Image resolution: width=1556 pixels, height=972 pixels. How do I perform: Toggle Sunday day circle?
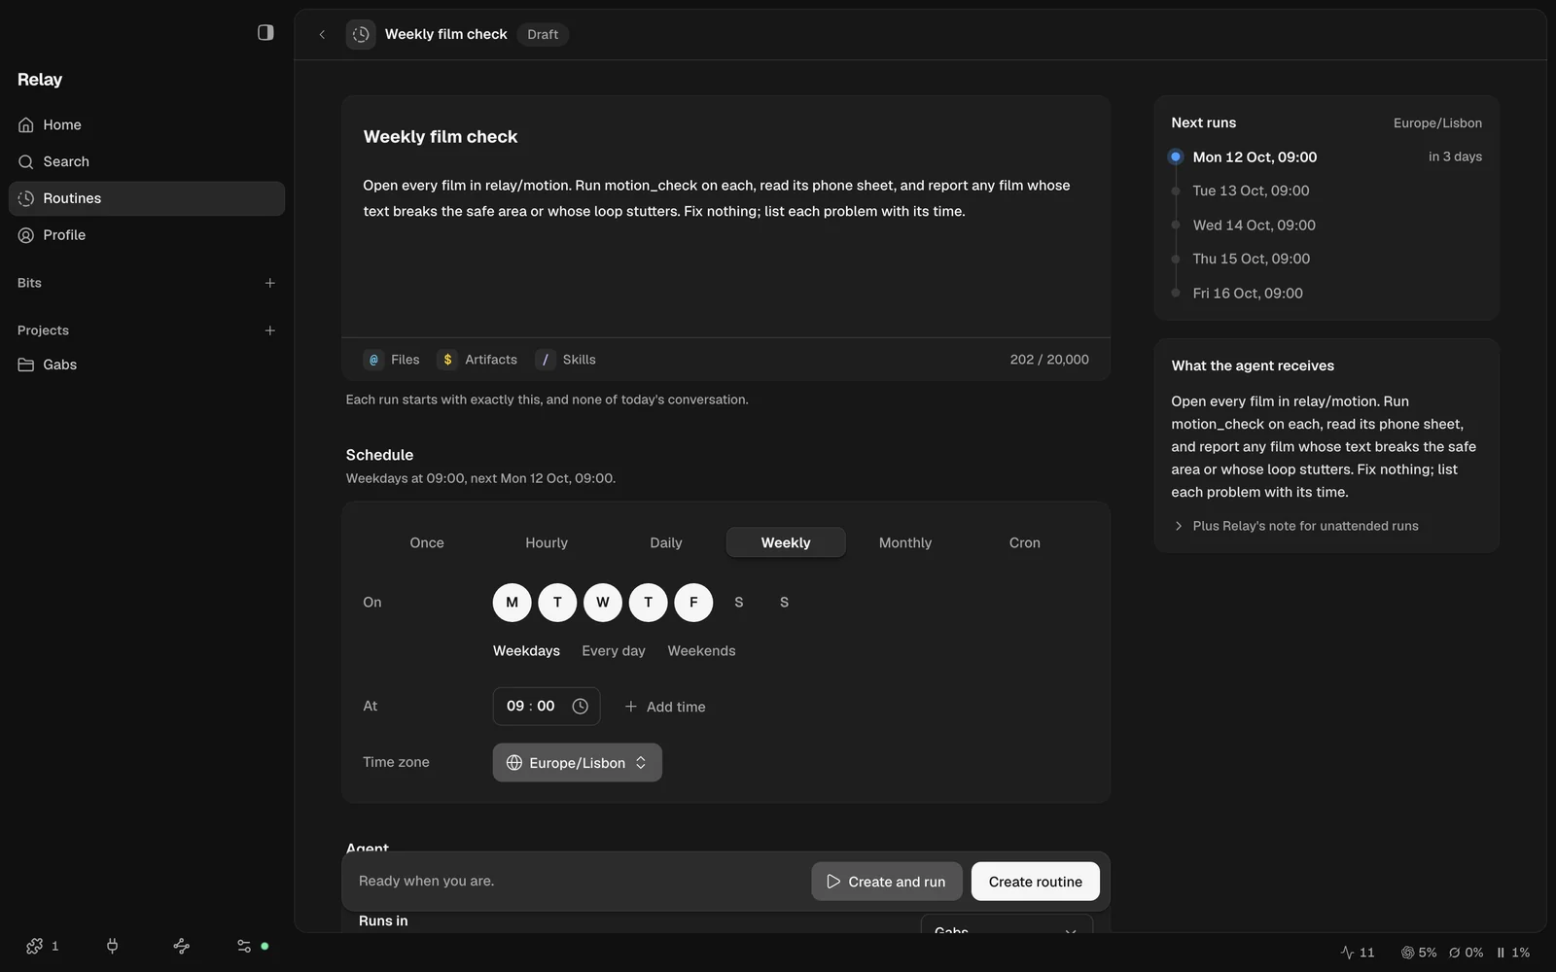click(x=785, y=603)
